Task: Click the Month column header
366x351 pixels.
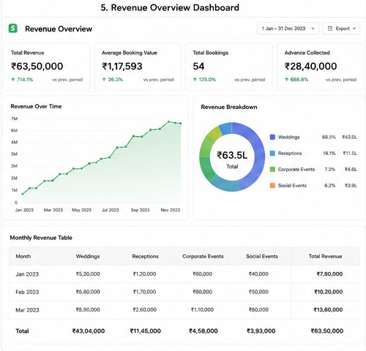Action: 23,256
